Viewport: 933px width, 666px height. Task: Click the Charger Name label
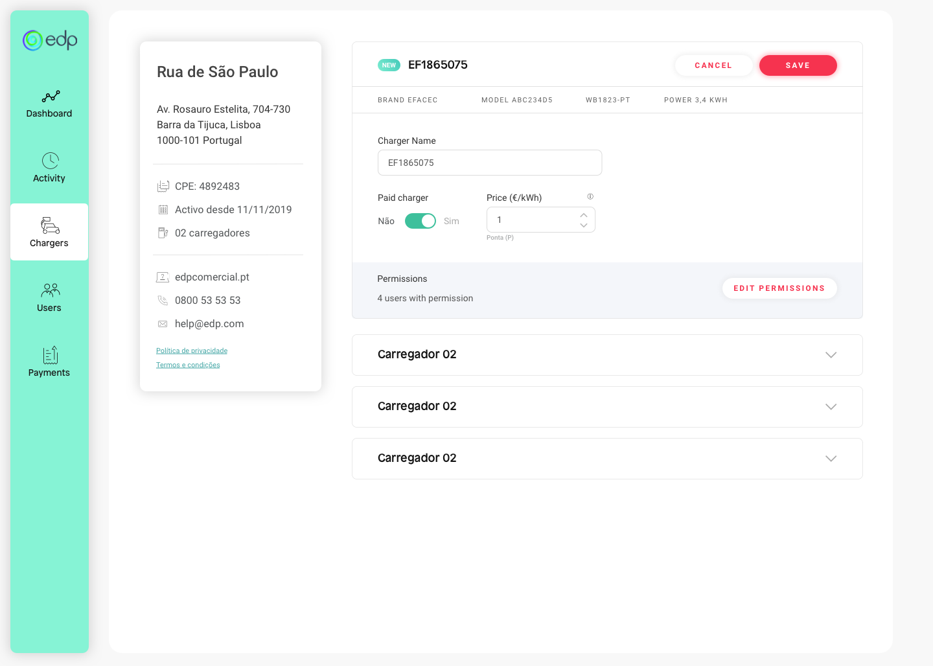click(407, 141)
